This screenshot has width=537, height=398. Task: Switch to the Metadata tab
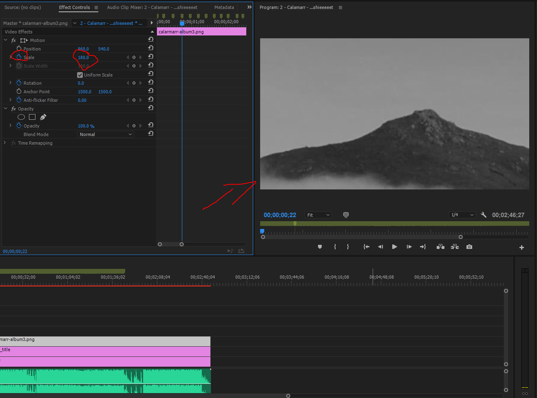coord(224,7)
